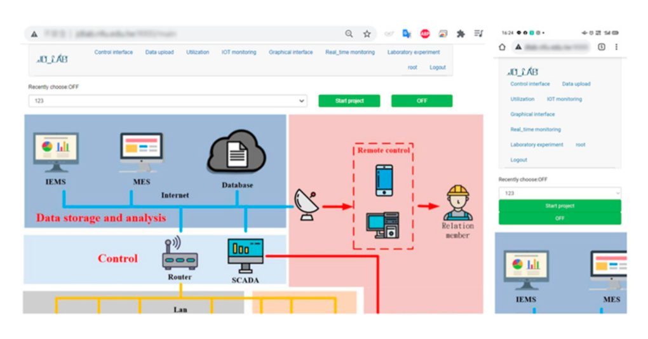Click the Logout link in desktop navigation
648x339 pixels.
(x=437, y=67)
